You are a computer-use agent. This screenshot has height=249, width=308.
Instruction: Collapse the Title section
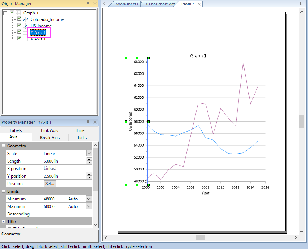[4, 222]
